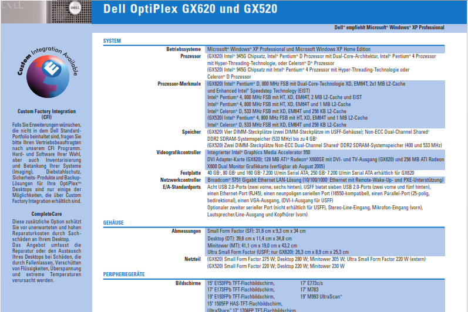The image size is (468, 312).
Task: Click the '(GX620) Small Form Factor 275 W' power line
Action: (x=317, y=259)
